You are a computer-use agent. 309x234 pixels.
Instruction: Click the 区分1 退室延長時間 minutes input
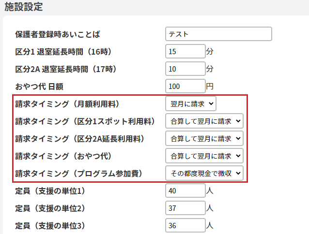(185, 51)
